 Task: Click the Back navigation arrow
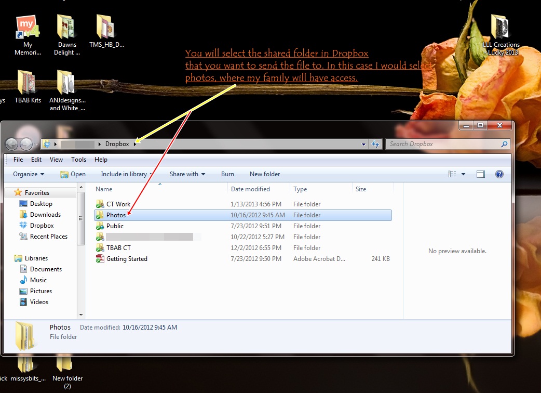point(12,144)
